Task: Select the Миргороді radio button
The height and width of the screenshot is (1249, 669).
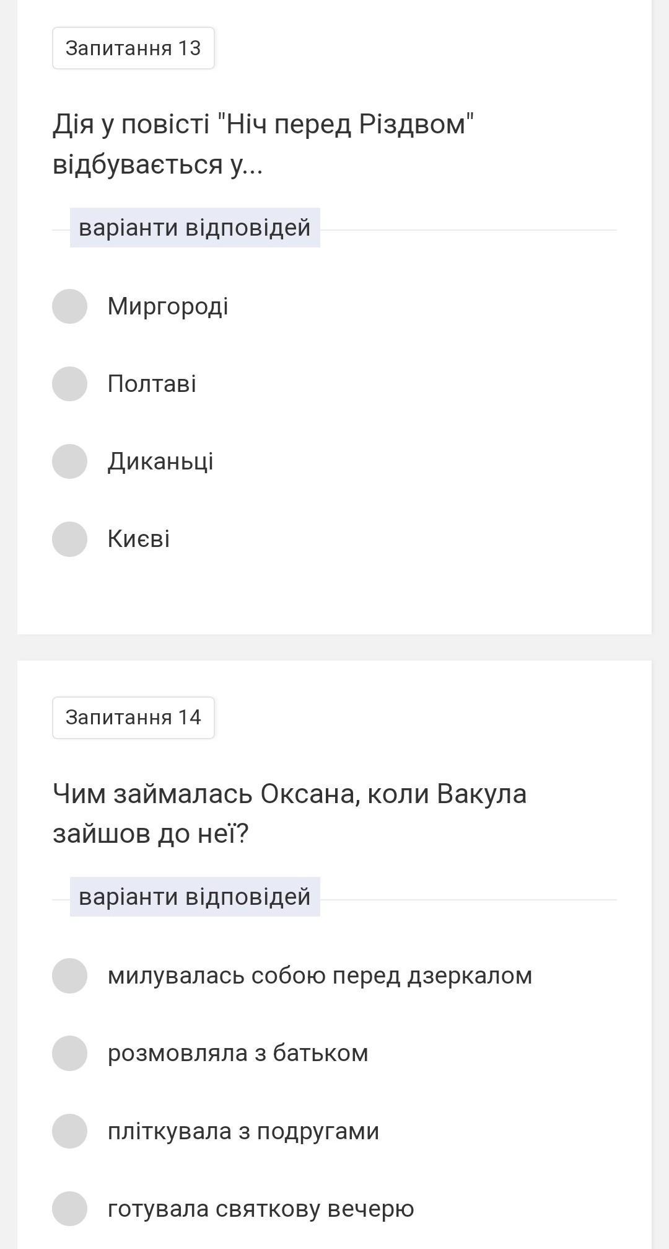Action: pos(69,306)
